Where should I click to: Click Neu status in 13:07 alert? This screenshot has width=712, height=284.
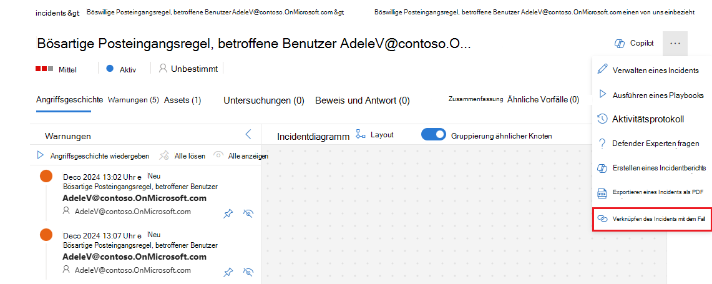(x=154, y=235)
